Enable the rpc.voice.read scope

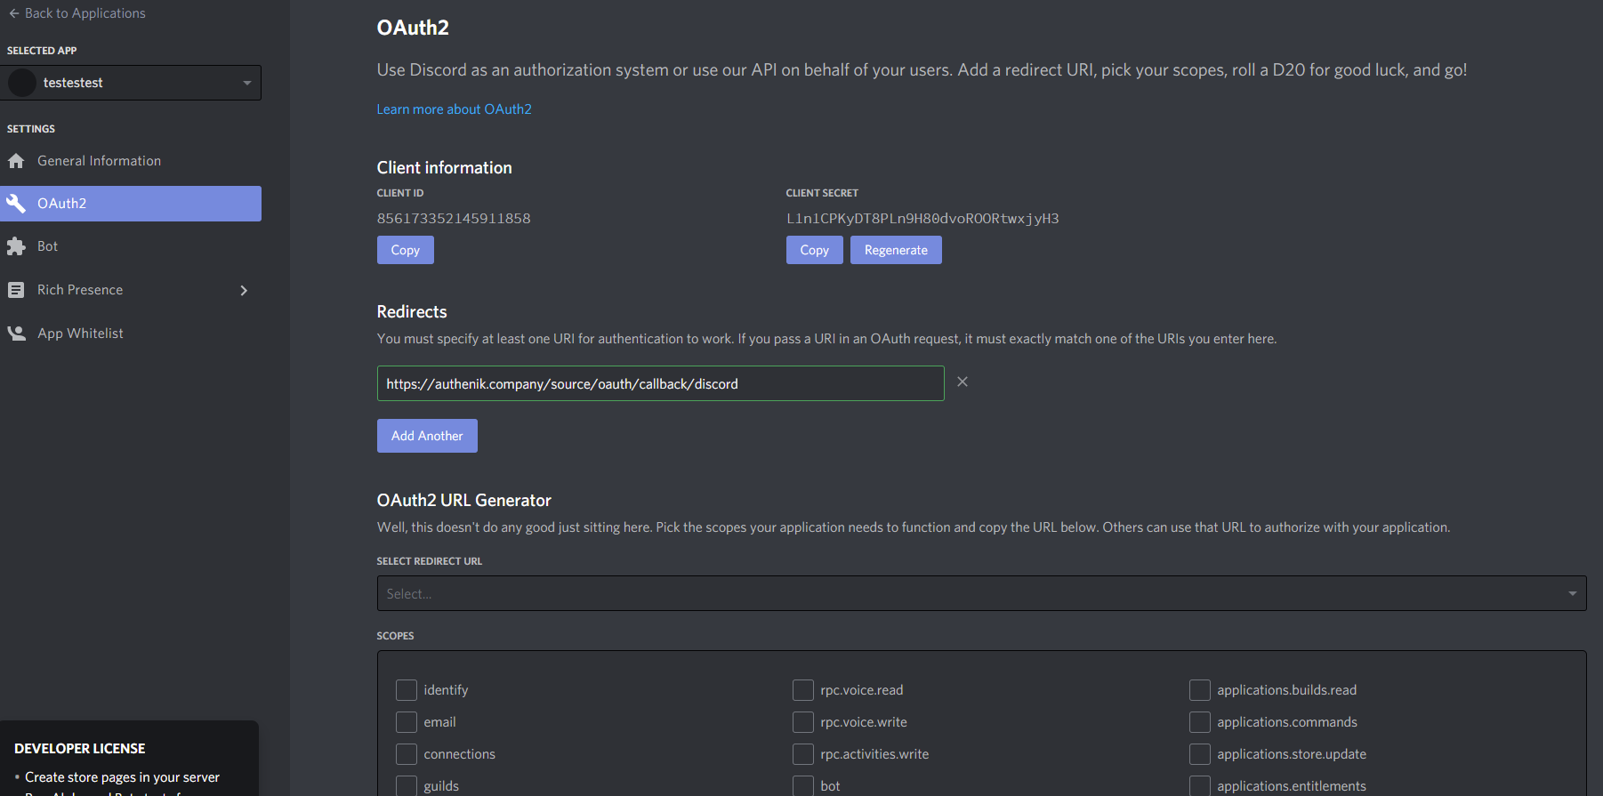[803, 690]
